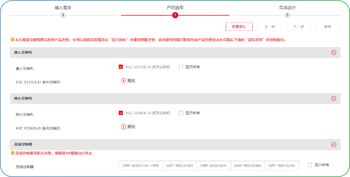The height and width of the screenshot is (177, 350).
Task: Click the step 1 circle marker
Action: pos(63,15)
